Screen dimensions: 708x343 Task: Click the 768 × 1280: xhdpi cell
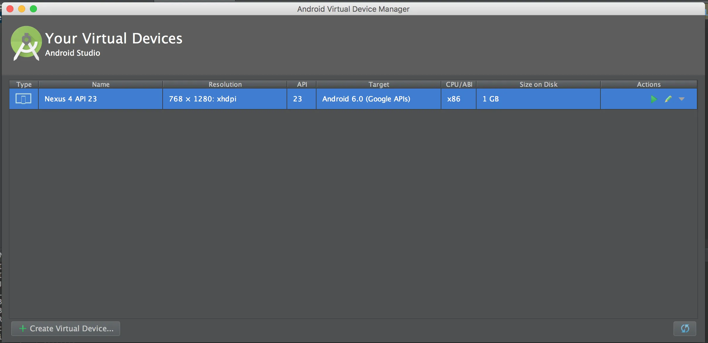(202, 99)
